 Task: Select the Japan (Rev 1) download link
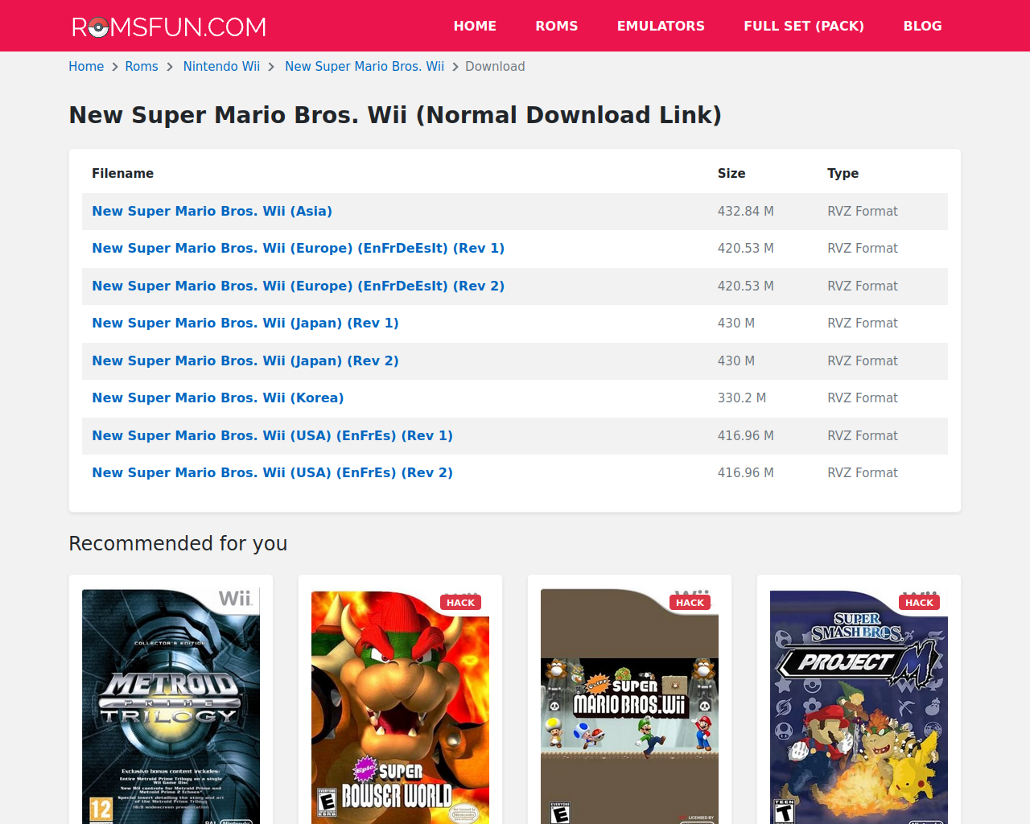click(x=245, y=323)
